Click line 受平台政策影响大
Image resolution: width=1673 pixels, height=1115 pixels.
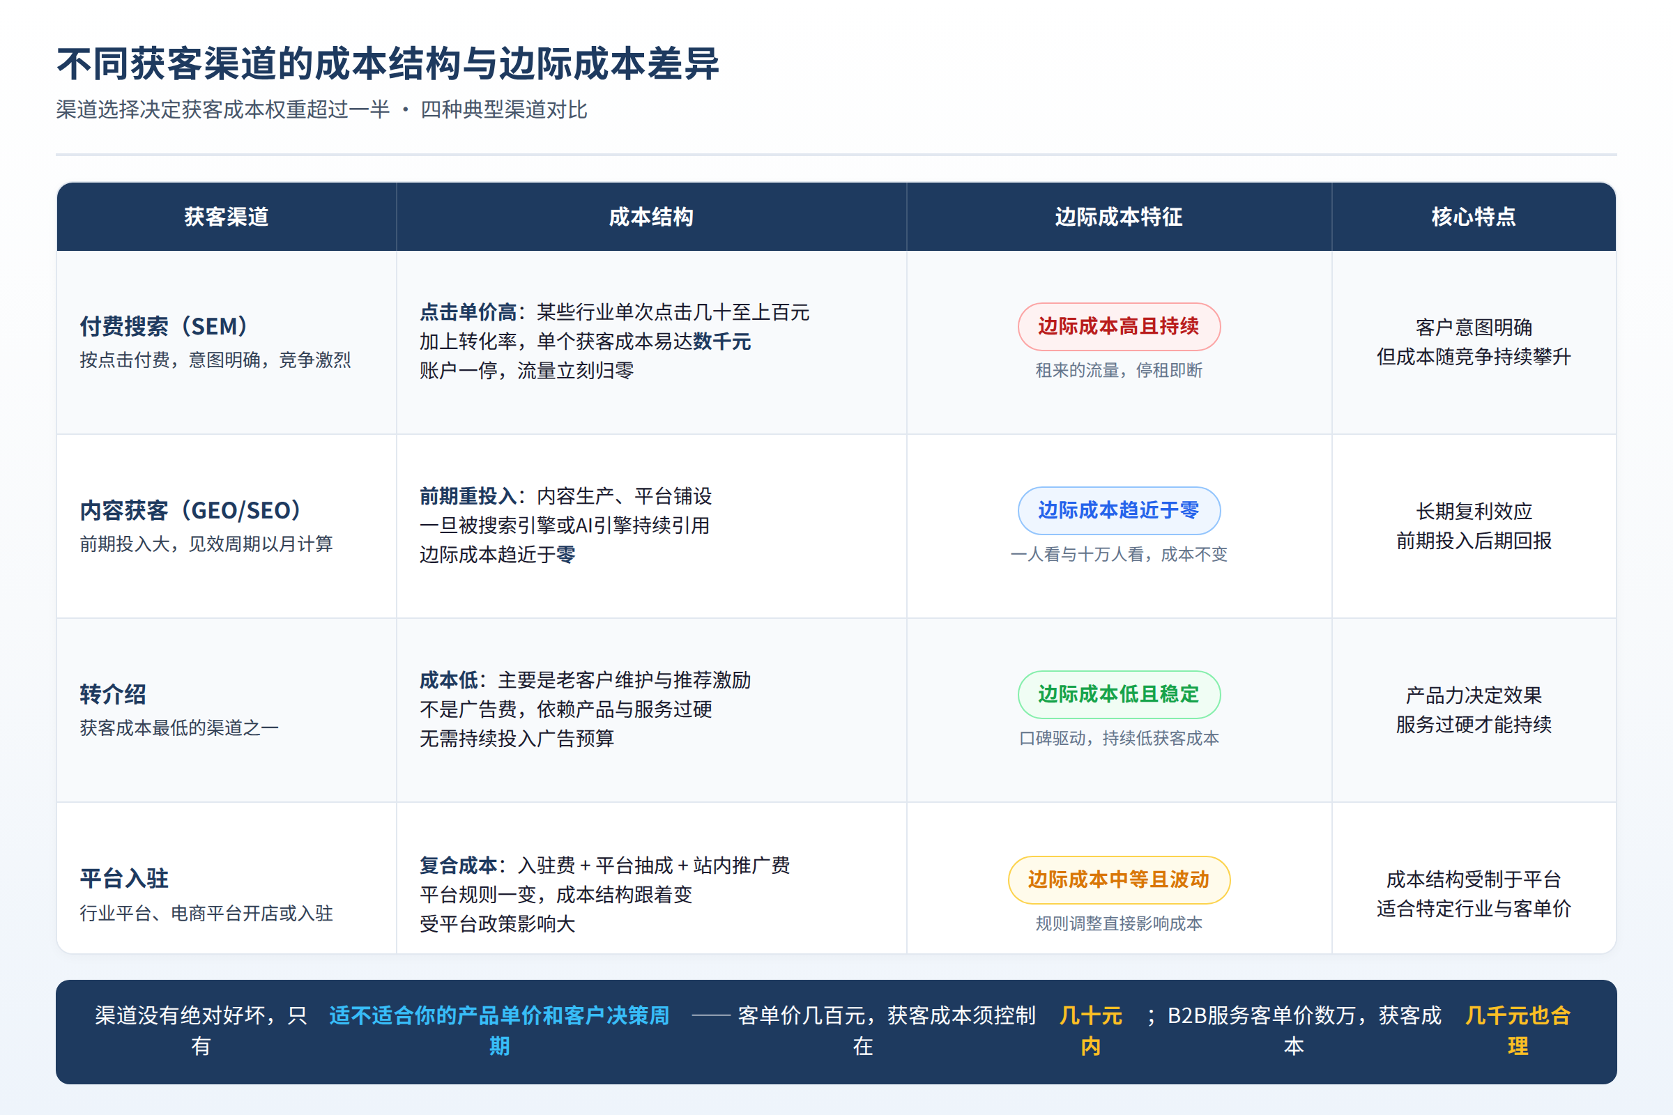(x=497, y=924)
